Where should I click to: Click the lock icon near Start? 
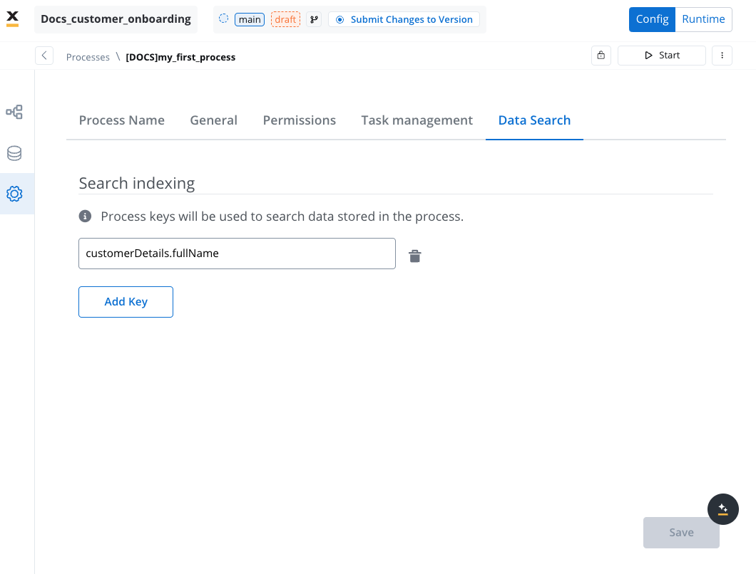tap(601, 56)
